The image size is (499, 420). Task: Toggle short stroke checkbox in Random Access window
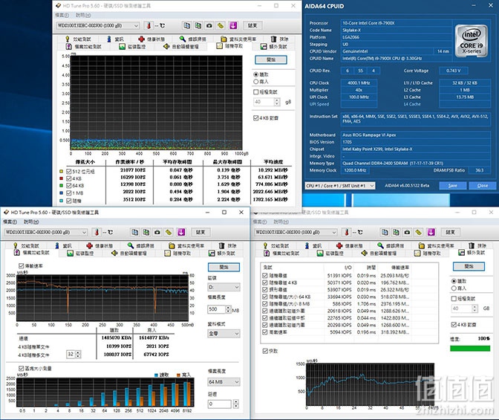click(255, 91)
